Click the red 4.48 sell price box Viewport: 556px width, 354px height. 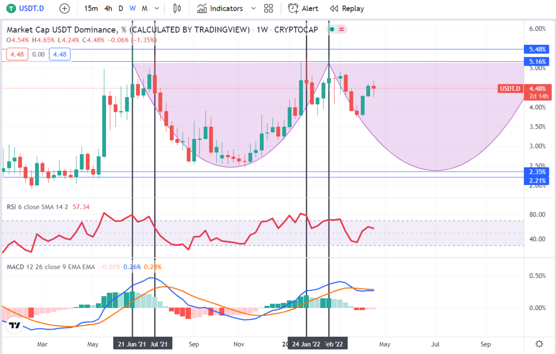click(17, 54)
